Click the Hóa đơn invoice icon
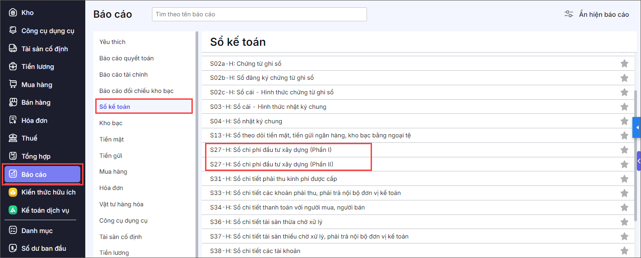 click(x=13, y=121)
